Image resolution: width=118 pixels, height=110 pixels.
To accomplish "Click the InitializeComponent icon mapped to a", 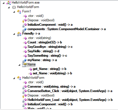I will (24, 25).
